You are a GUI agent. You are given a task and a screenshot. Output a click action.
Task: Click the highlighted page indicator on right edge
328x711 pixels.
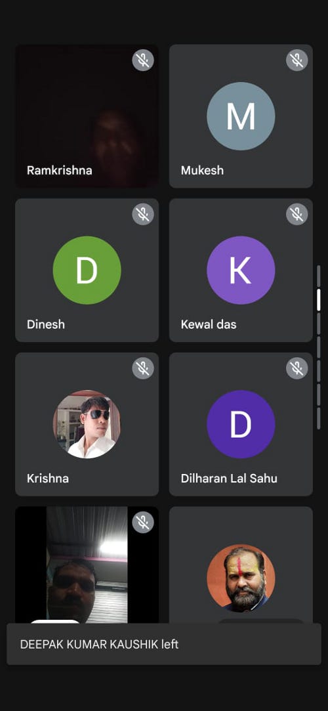pyautogui.click(x=318, y=300)
